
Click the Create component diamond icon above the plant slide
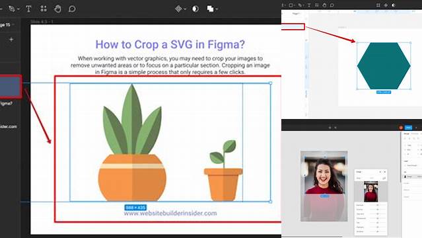click(178, 9)
